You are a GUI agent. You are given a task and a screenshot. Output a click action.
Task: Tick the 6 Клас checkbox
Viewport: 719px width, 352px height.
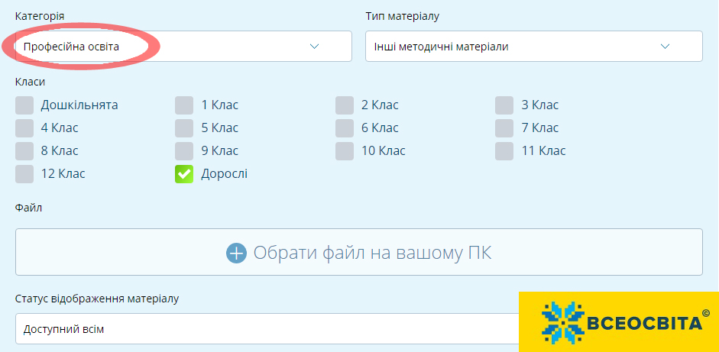345,128
